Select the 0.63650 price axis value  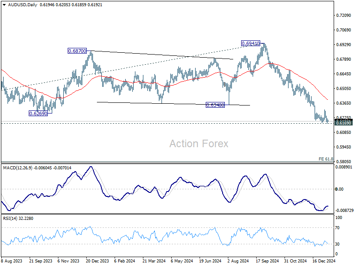coord(344,103)
